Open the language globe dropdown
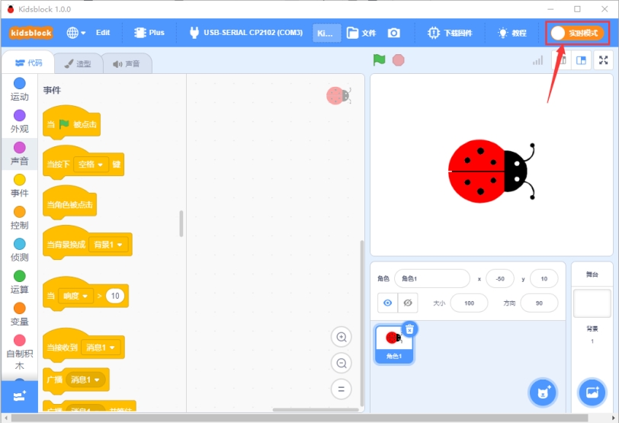This screenshot has height=423, width=619. pyautogui.click(x=75, y=33)
